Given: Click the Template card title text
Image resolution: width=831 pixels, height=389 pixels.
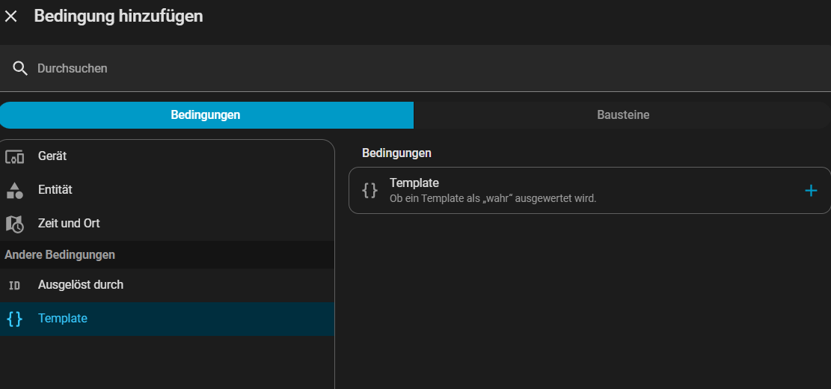Looking at the screenshot, I should (x=414, y=183).
